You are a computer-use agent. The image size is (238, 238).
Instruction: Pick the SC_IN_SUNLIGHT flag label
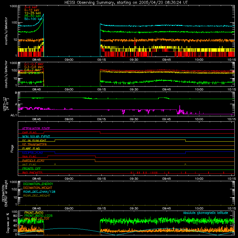click(34, 140)
